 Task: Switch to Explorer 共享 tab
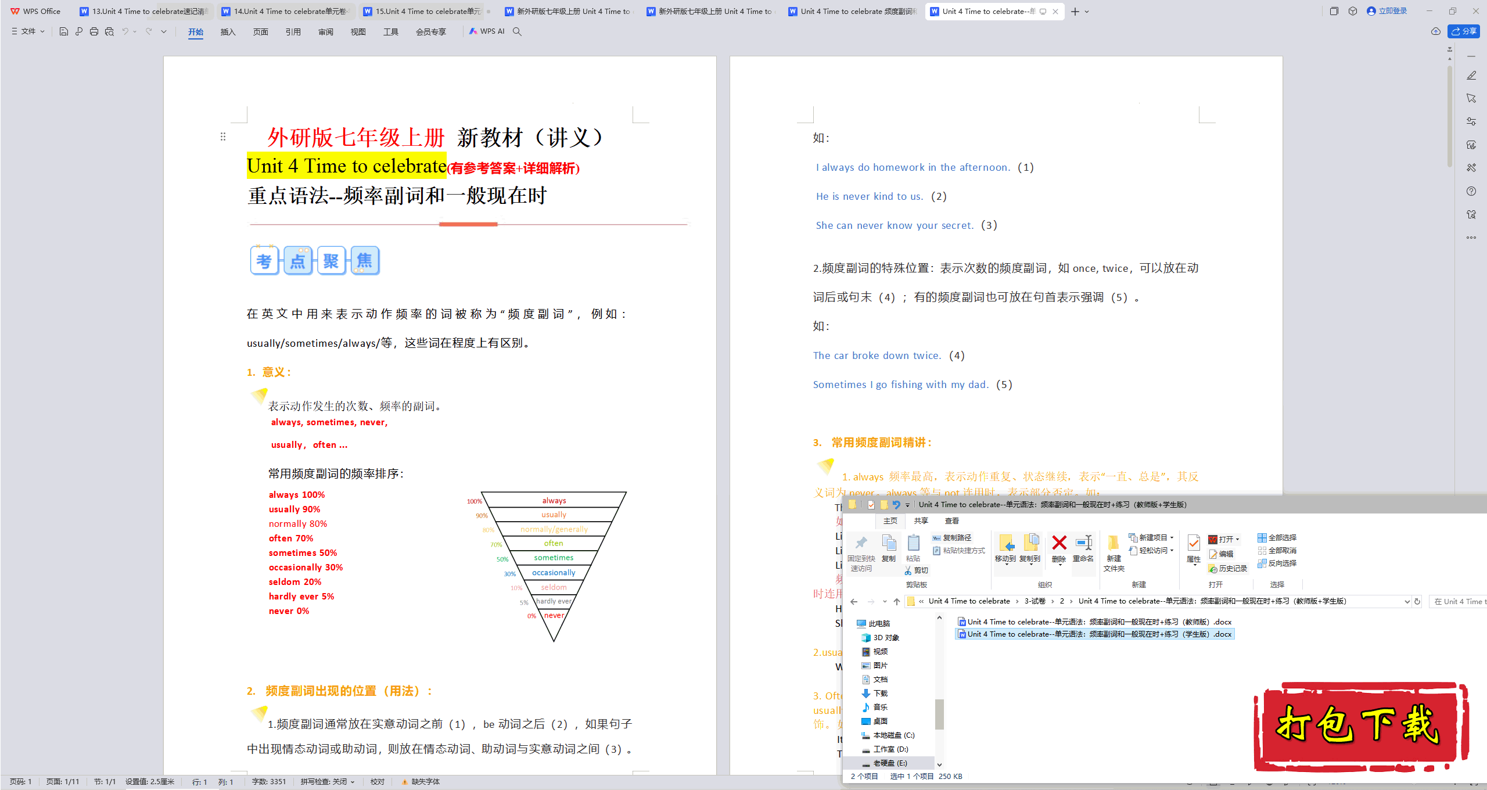[x=921, y=521]
